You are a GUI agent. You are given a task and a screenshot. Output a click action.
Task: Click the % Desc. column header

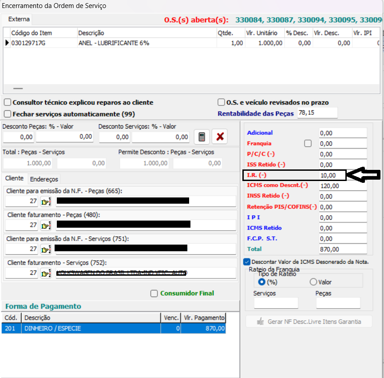(298, 33)
